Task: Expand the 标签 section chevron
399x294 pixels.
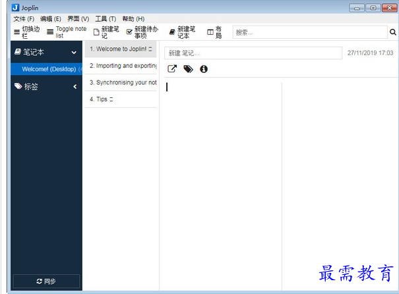Action: 75,87
